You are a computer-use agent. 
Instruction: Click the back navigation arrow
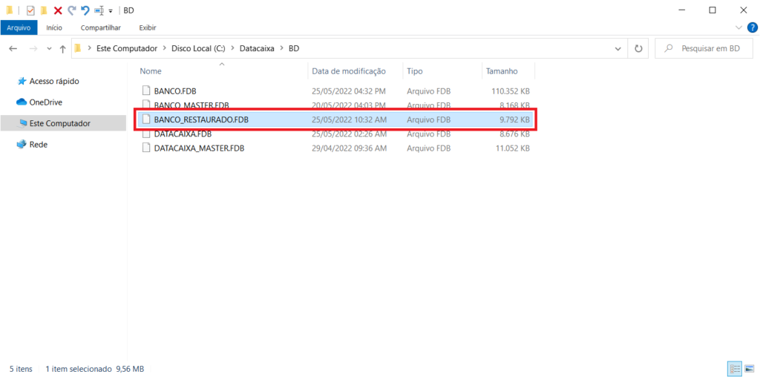click(x=13, y=48)
